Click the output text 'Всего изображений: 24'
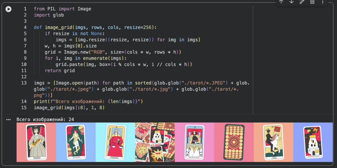Viewport: 337px width, 168px height. (45, 119)
